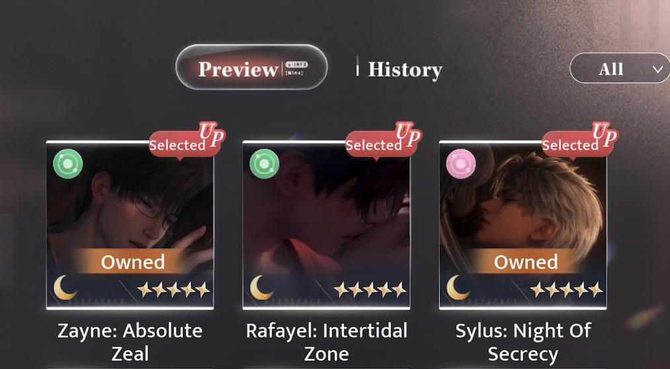Click the crescent moon icon on Rafayel's card
This screenshot has height=369, width=670.
(x=262, y=288)
